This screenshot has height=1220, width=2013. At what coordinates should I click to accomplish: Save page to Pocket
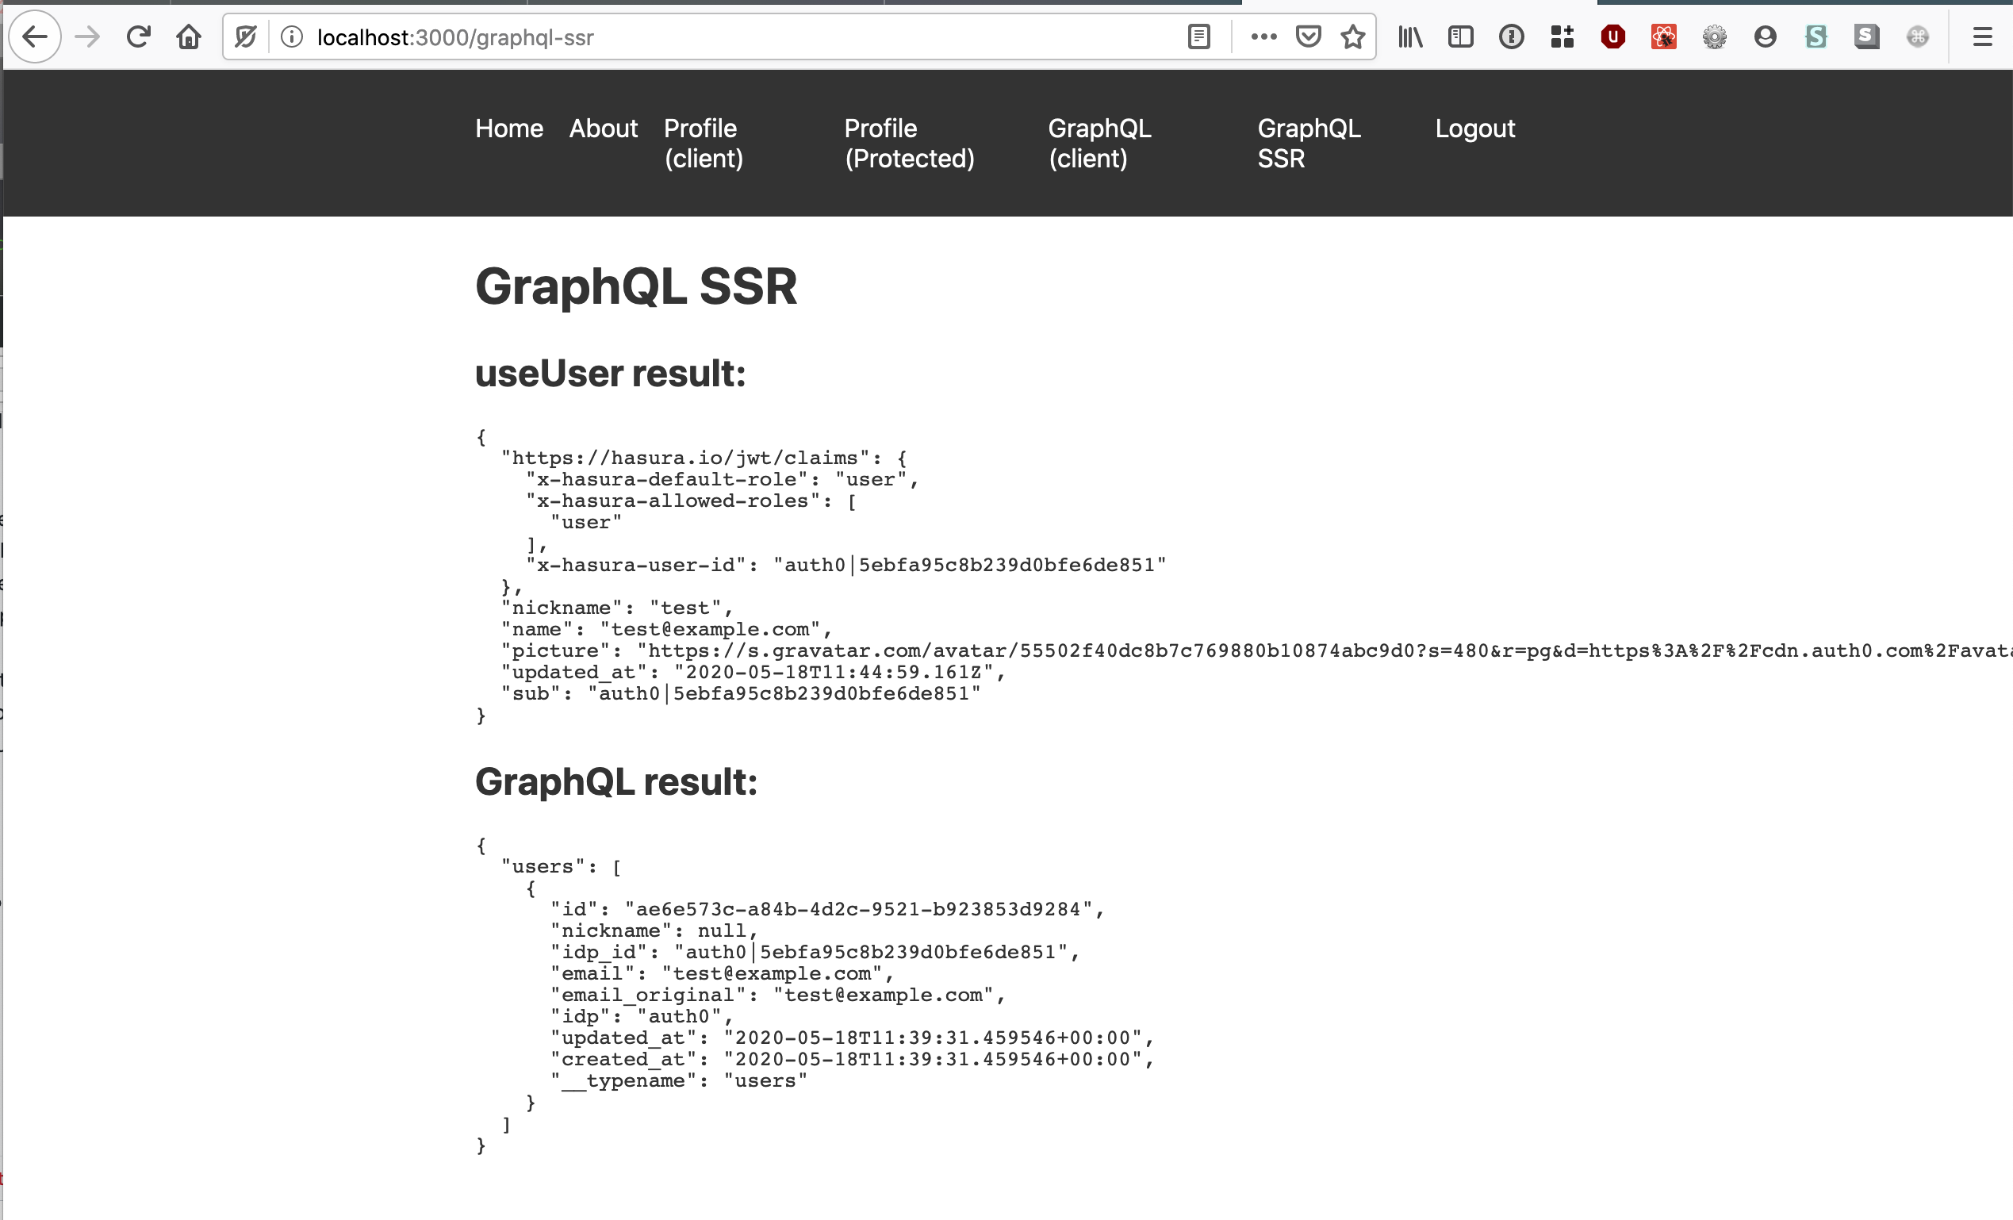(x=1308, y=36)
